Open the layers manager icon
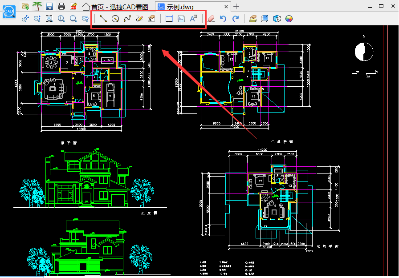This screenshot has width=399, height=278. [252, 19]
